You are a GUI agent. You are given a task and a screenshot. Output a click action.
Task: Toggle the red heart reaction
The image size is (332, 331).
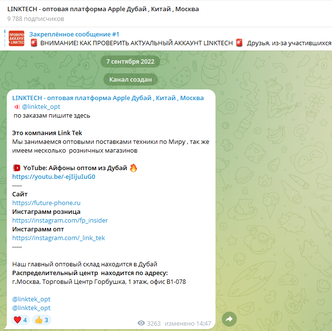tap(20, 320)
